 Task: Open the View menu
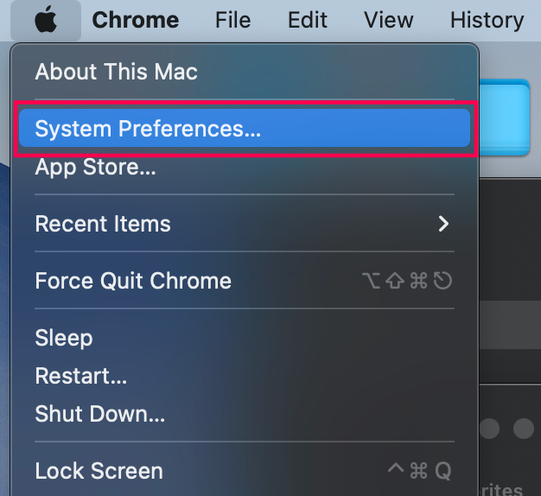[389, 20]
